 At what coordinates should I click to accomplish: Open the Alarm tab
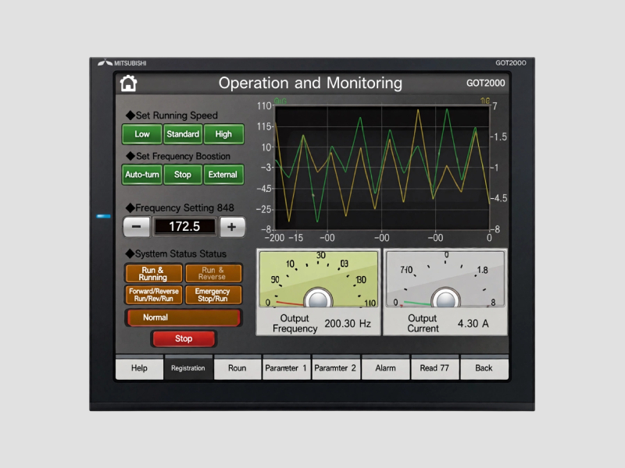[x=385, y=368]
